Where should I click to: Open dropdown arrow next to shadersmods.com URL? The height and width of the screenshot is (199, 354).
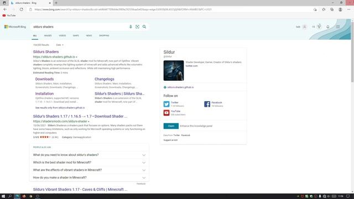coord(88,122)
